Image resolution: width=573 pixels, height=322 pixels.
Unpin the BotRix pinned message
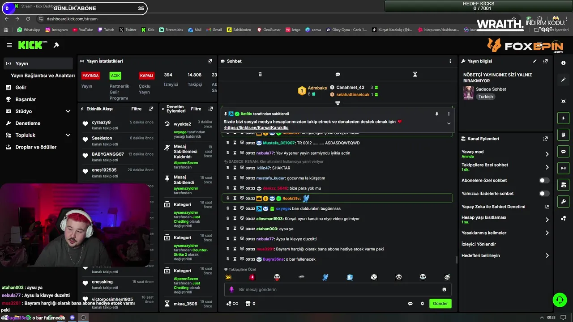(437, 114)
